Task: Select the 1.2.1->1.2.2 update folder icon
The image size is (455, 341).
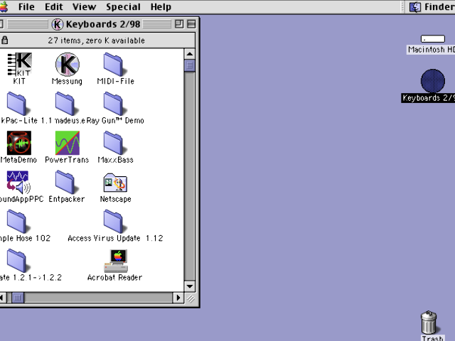Action: pyautogui.click(x=19, y=261)
